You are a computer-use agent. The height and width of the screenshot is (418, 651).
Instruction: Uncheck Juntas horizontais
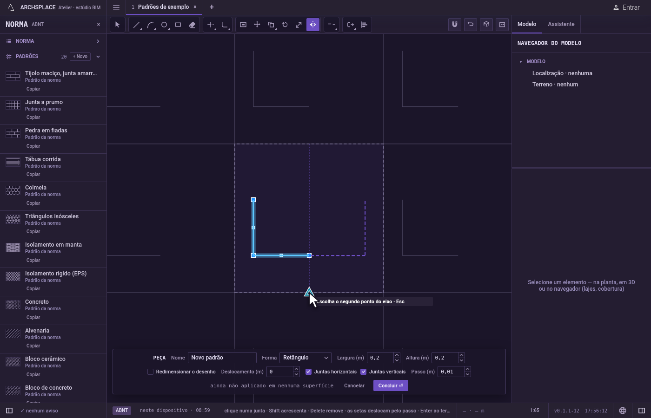coord(308,372)
